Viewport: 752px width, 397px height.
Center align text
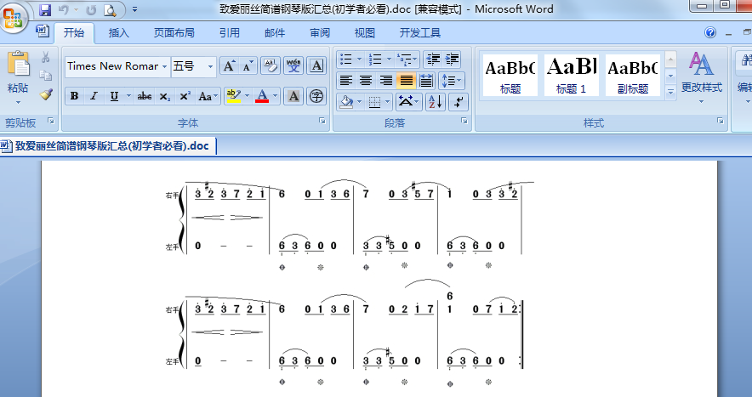point(366,81)
